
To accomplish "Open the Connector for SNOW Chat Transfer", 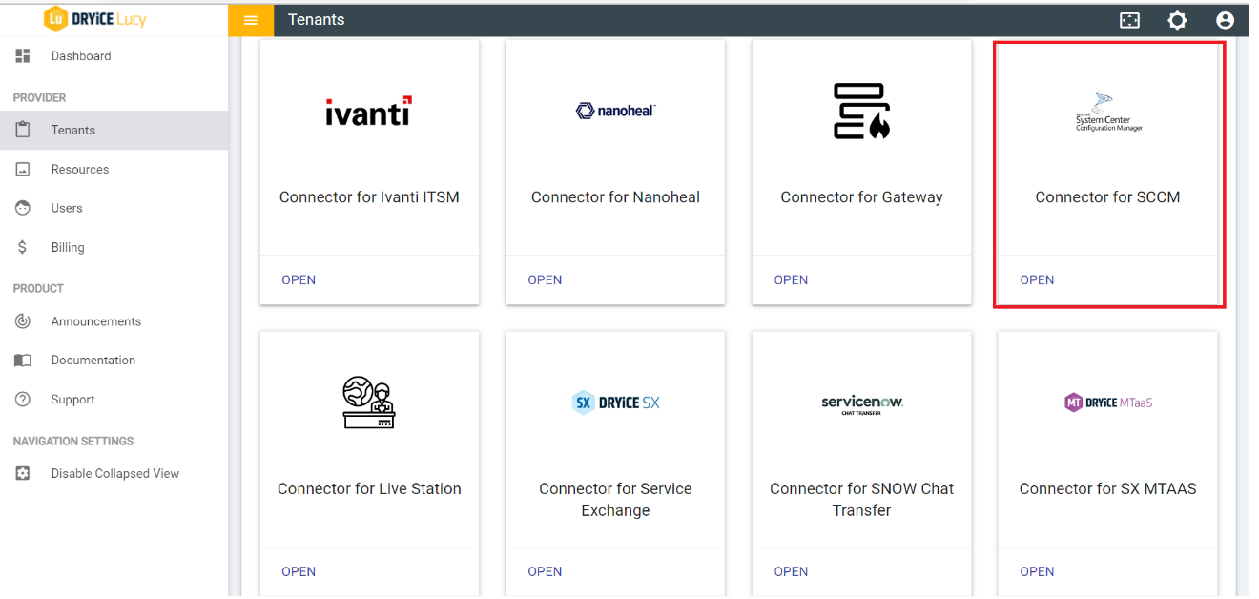I will [x=791, y=570].
